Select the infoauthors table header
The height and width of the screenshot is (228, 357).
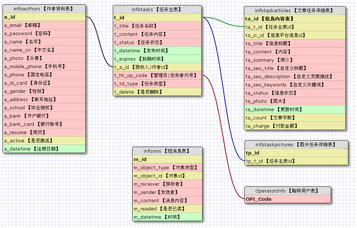click(44, 9)
